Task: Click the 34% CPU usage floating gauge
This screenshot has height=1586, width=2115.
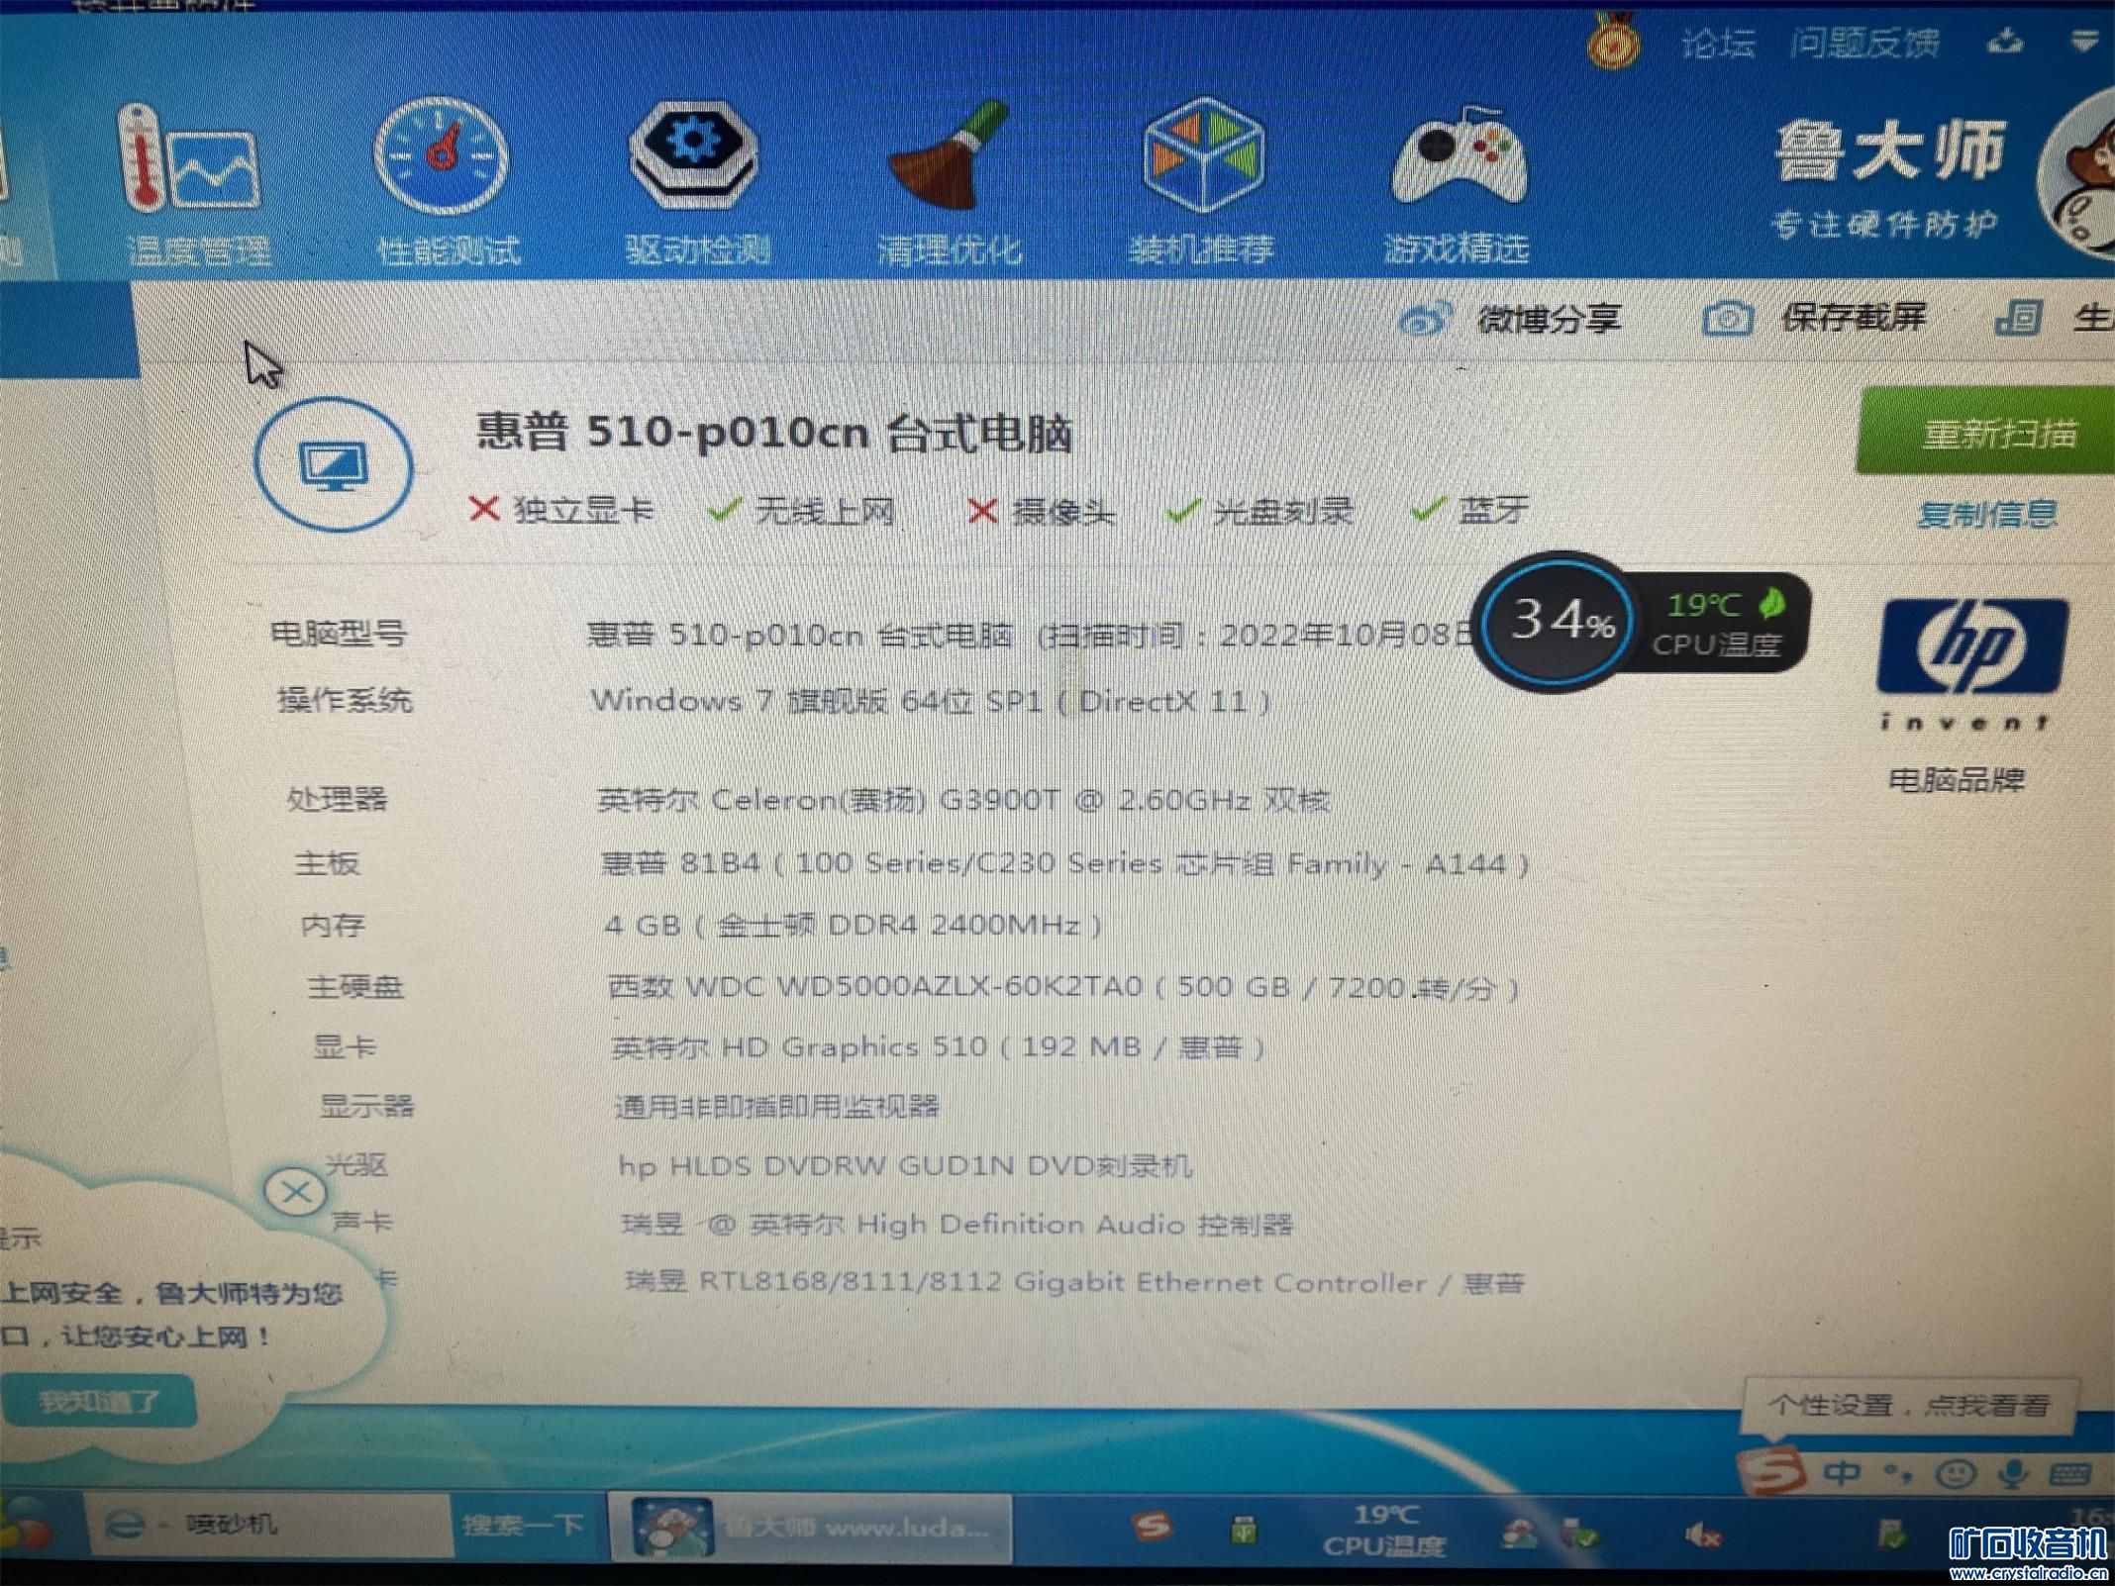Action: click(1559, 622)
